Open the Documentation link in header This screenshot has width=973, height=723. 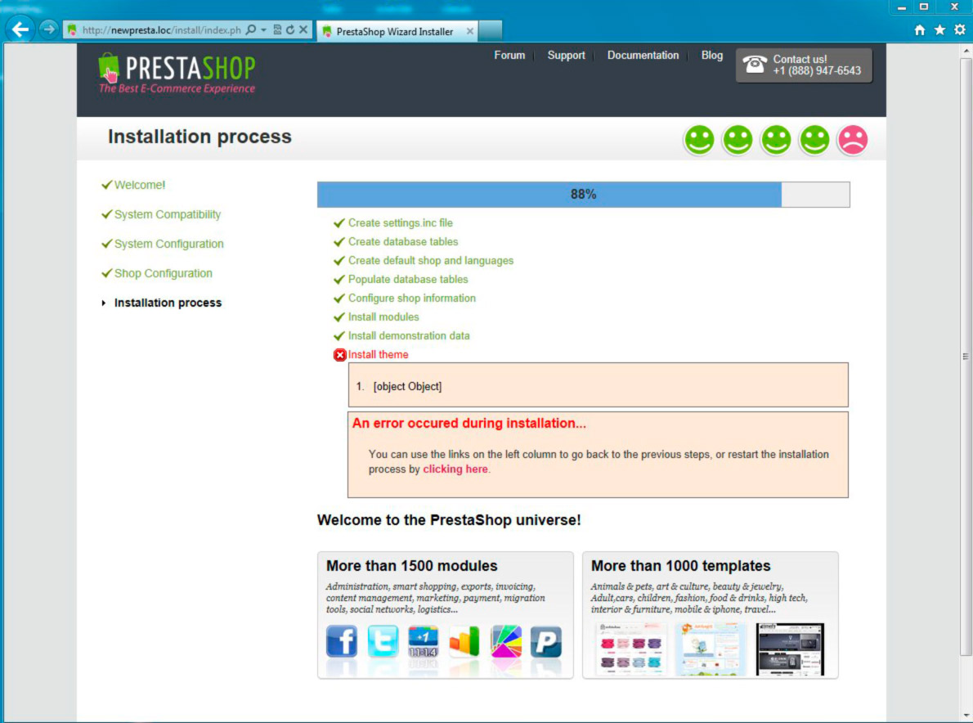click(643, 56)
